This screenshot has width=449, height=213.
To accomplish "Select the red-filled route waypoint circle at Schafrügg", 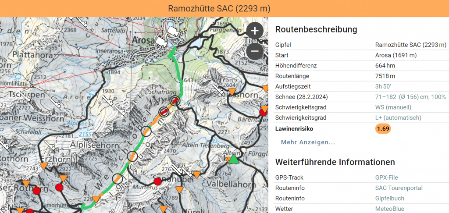I will 175,101.
